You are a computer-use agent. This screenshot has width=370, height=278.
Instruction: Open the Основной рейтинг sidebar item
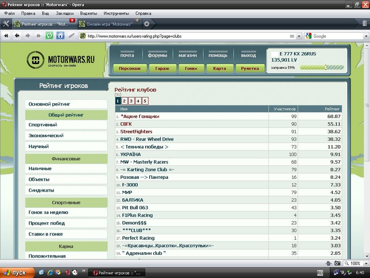tap(66, 104)
